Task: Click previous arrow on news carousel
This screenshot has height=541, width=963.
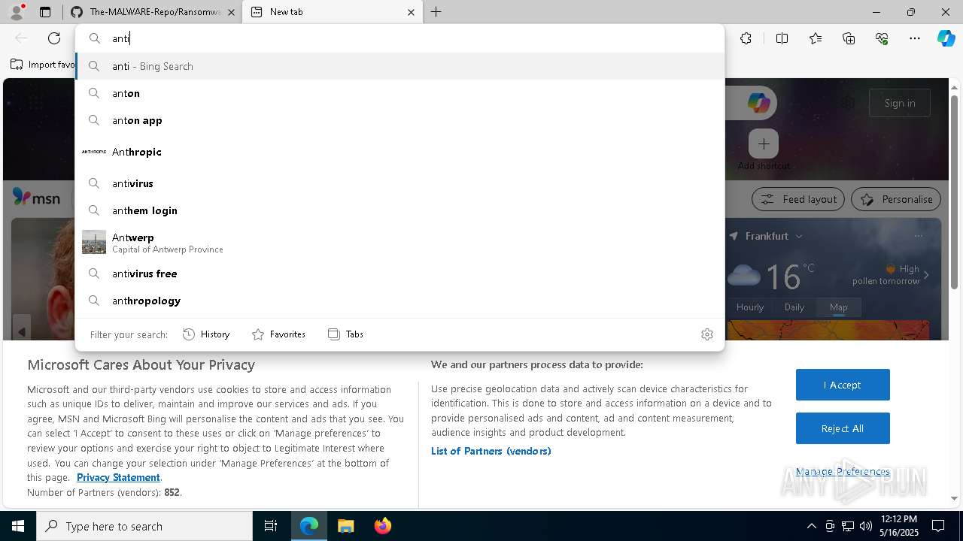Action: [x=22, y=331]
